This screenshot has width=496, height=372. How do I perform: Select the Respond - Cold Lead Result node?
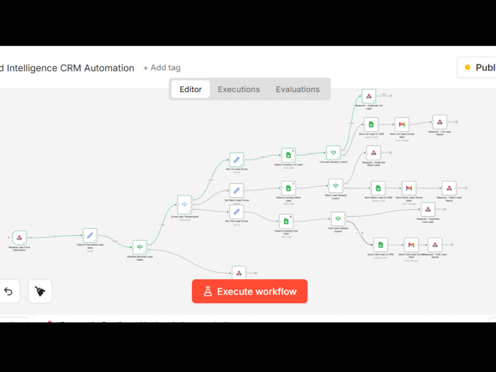pyautogui.click(x=435, y=245)
